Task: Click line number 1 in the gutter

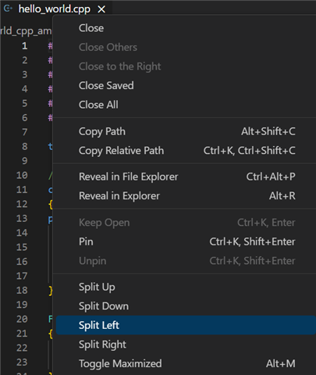Action: [x=24, y=46]
